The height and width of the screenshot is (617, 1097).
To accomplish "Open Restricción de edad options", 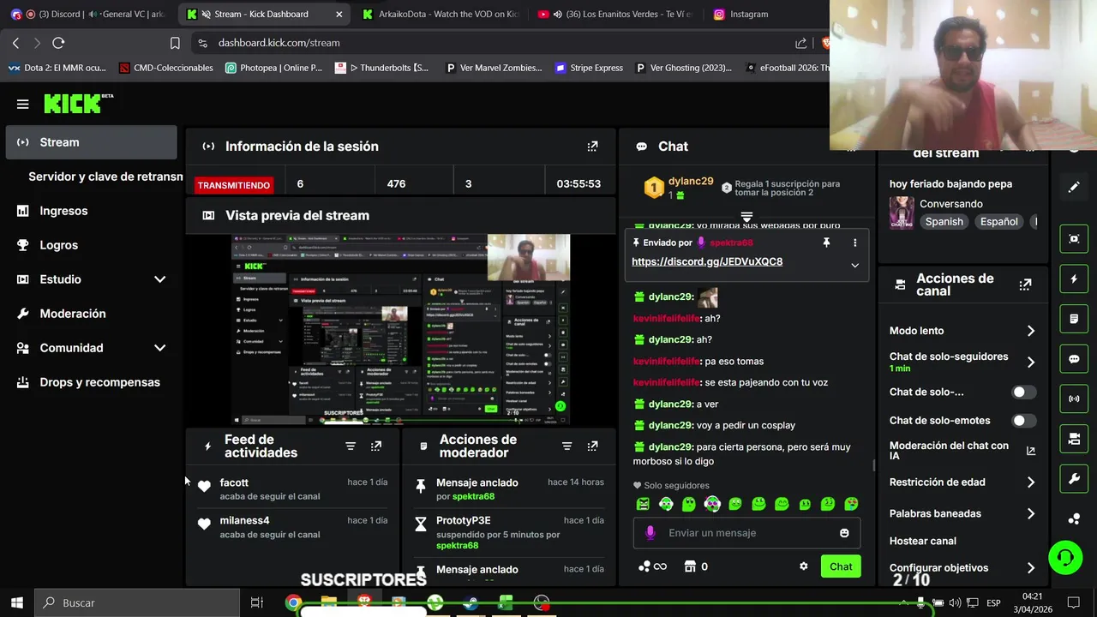I will (x=962, y=482).
